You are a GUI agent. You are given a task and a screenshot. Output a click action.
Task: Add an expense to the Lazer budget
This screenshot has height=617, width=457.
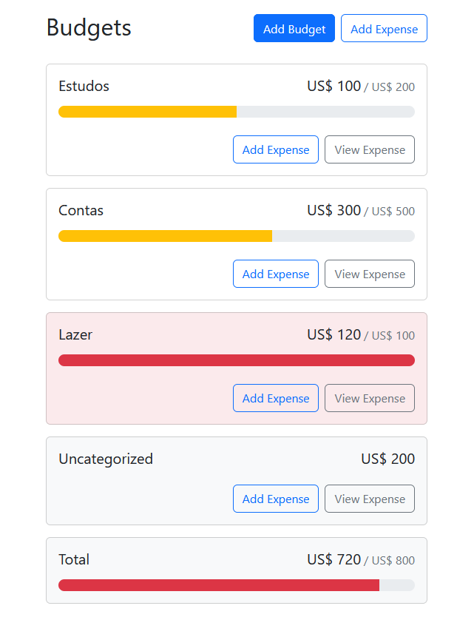coord(275,398)
